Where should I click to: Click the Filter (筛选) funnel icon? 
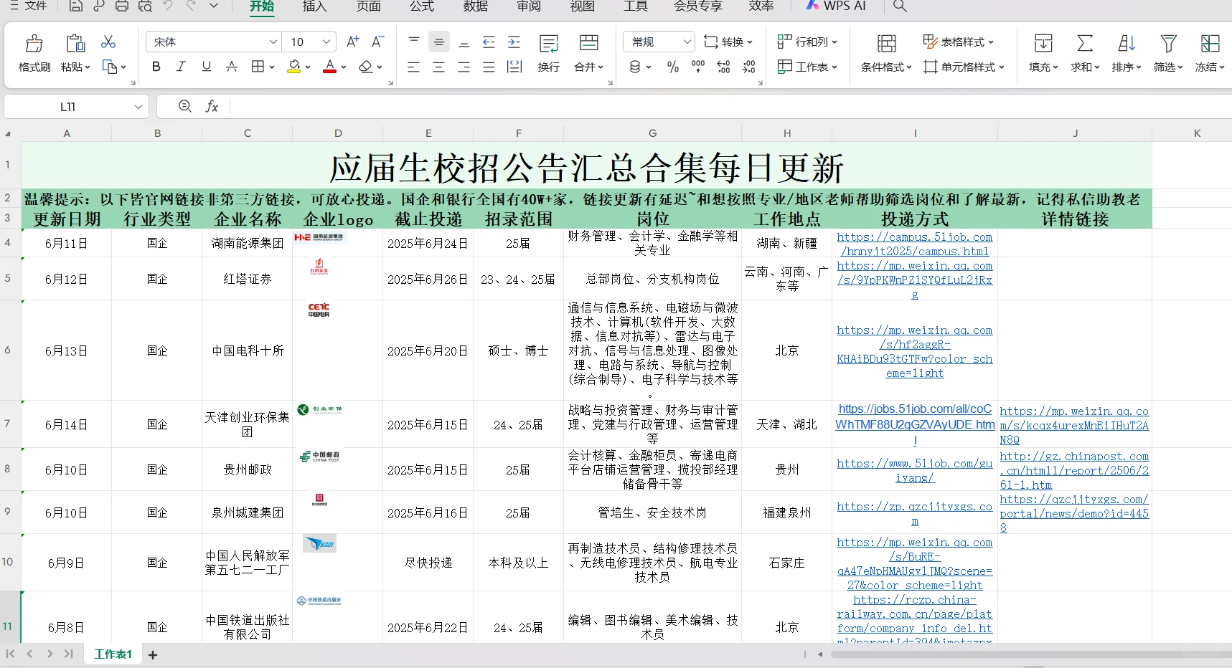point(1168,44)
